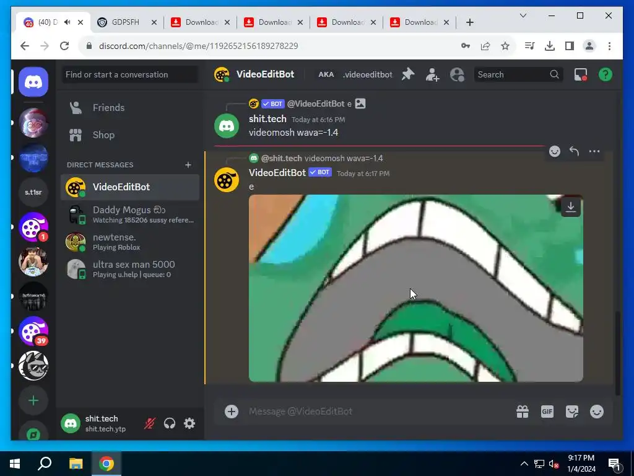Open Discord Help question mark icon
634x476 pixels.
606,74
